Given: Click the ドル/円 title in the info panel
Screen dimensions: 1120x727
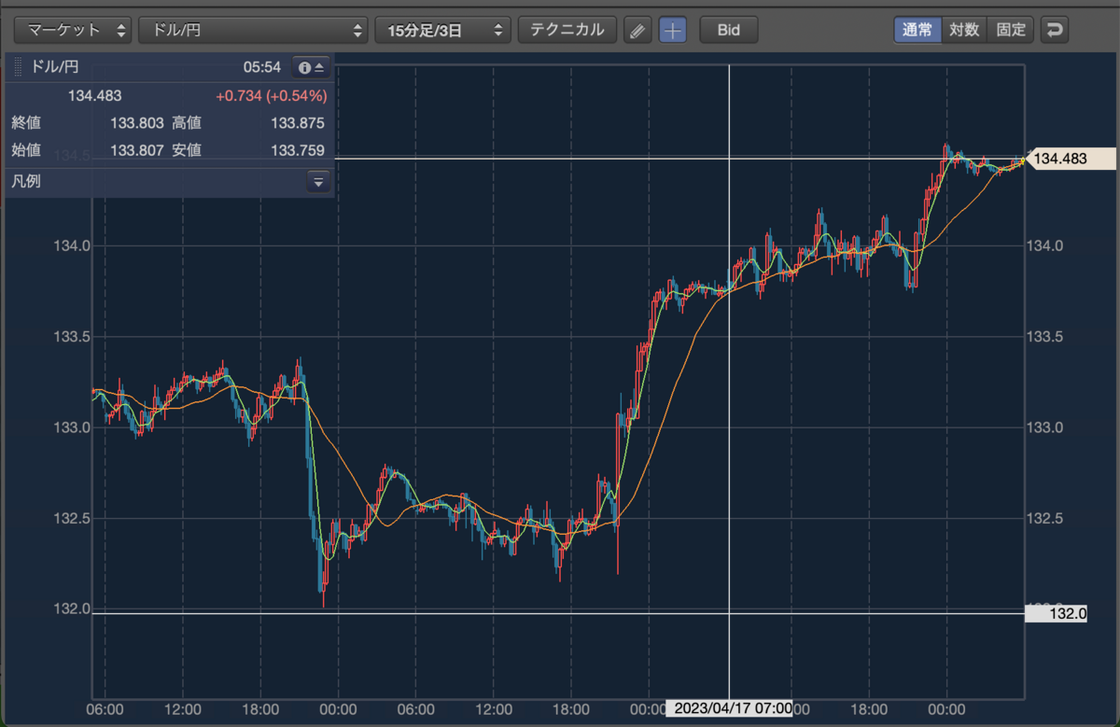Looking at the screenshot, I should point(57,67).
